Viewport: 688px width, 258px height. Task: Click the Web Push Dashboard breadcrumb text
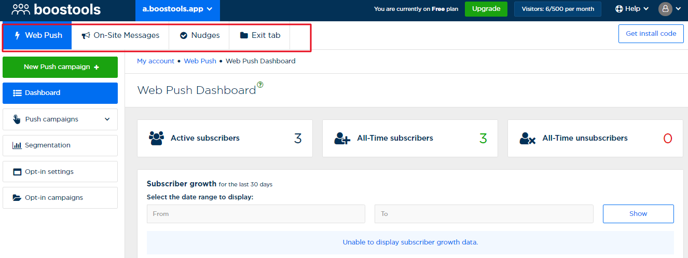260,61
